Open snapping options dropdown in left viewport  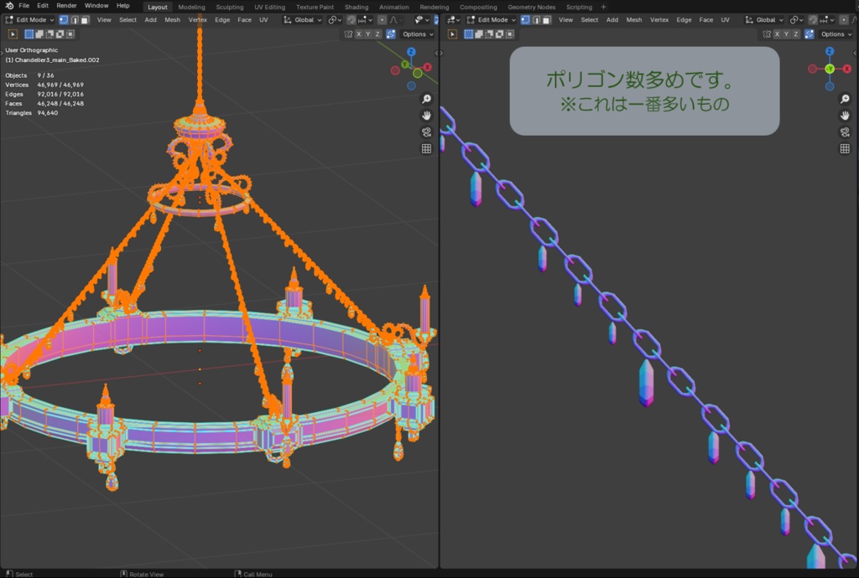366,20
